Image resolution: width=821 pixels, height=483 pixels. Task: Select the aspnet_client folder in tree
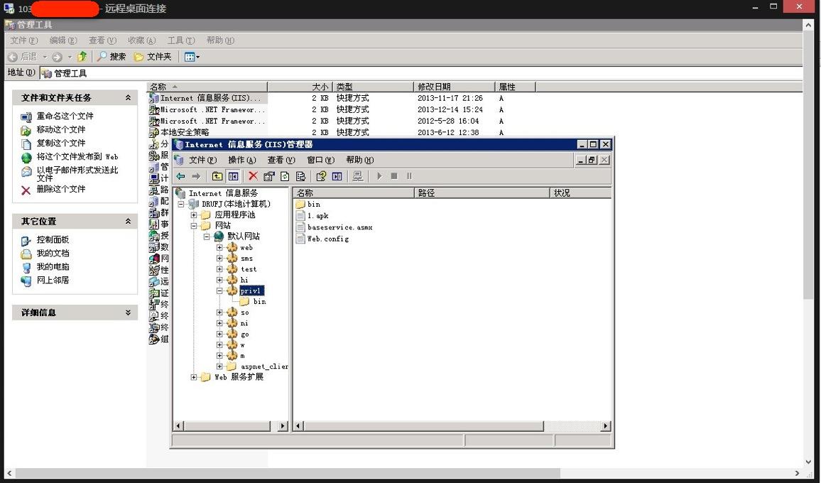264,367
